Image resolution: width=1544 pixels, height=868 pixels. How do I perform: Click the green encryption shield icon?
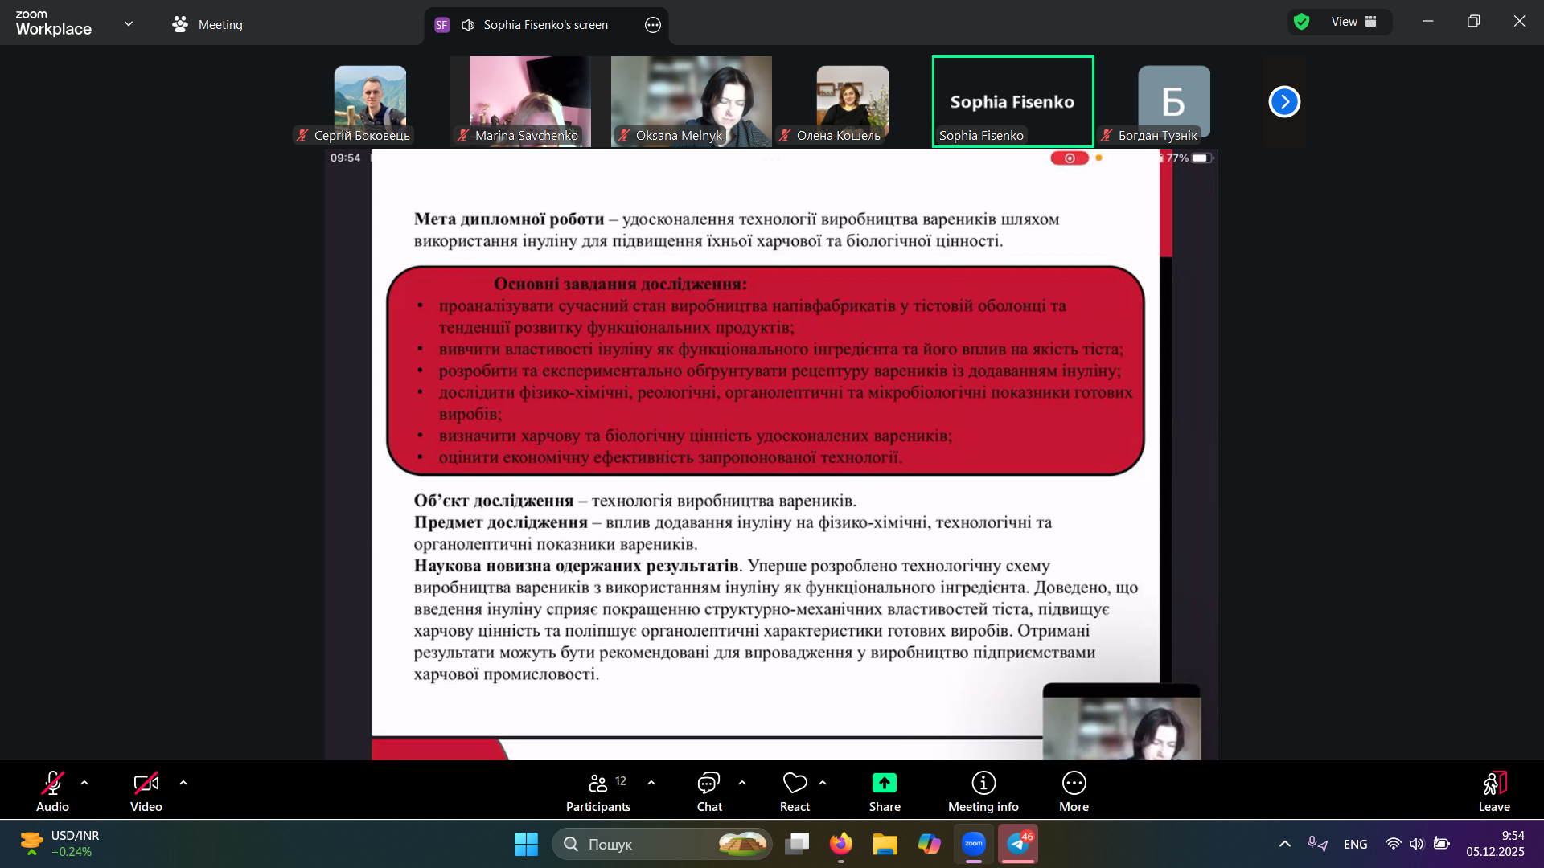(x=1302, y=22)
